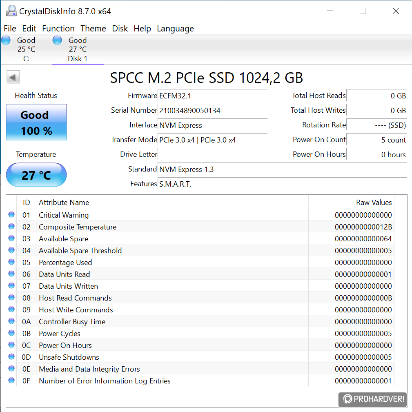Click status orb beside Percentage Used
This screenshot has height=412, width=412.
[11, 262]
